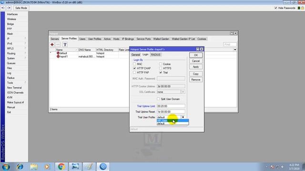Image resolution: width=305 pixels, height=171 pixels.
Task: Collapse the Trial User Profile dropdown arrow
Action: [183, 117]
